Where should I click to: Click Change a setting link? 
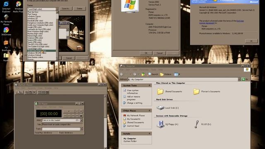coord(135,103)
